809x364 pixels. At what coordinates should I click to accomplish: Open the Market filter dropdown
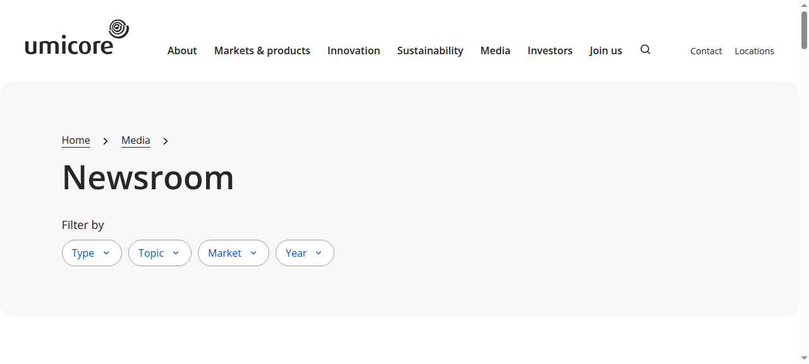(x=233, y=253)
